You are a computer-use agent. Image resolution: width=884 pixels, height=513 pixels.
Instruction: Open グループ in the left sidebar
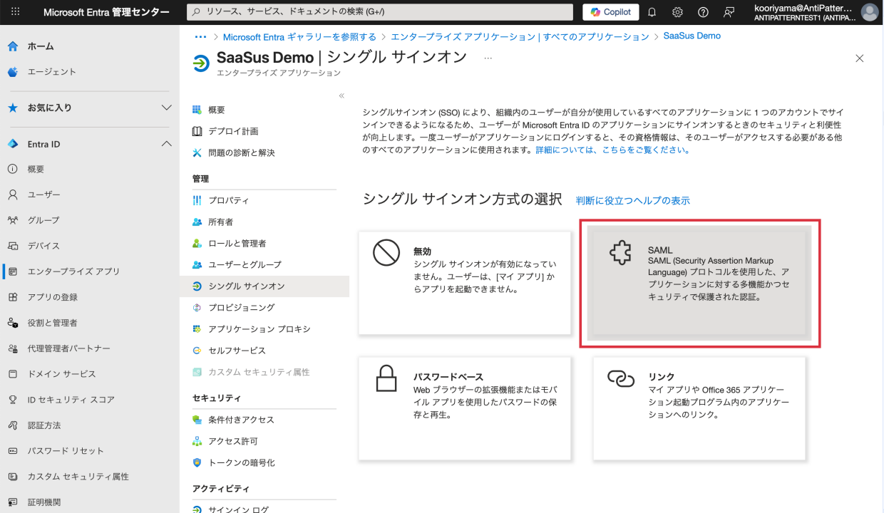coord(43,220)
